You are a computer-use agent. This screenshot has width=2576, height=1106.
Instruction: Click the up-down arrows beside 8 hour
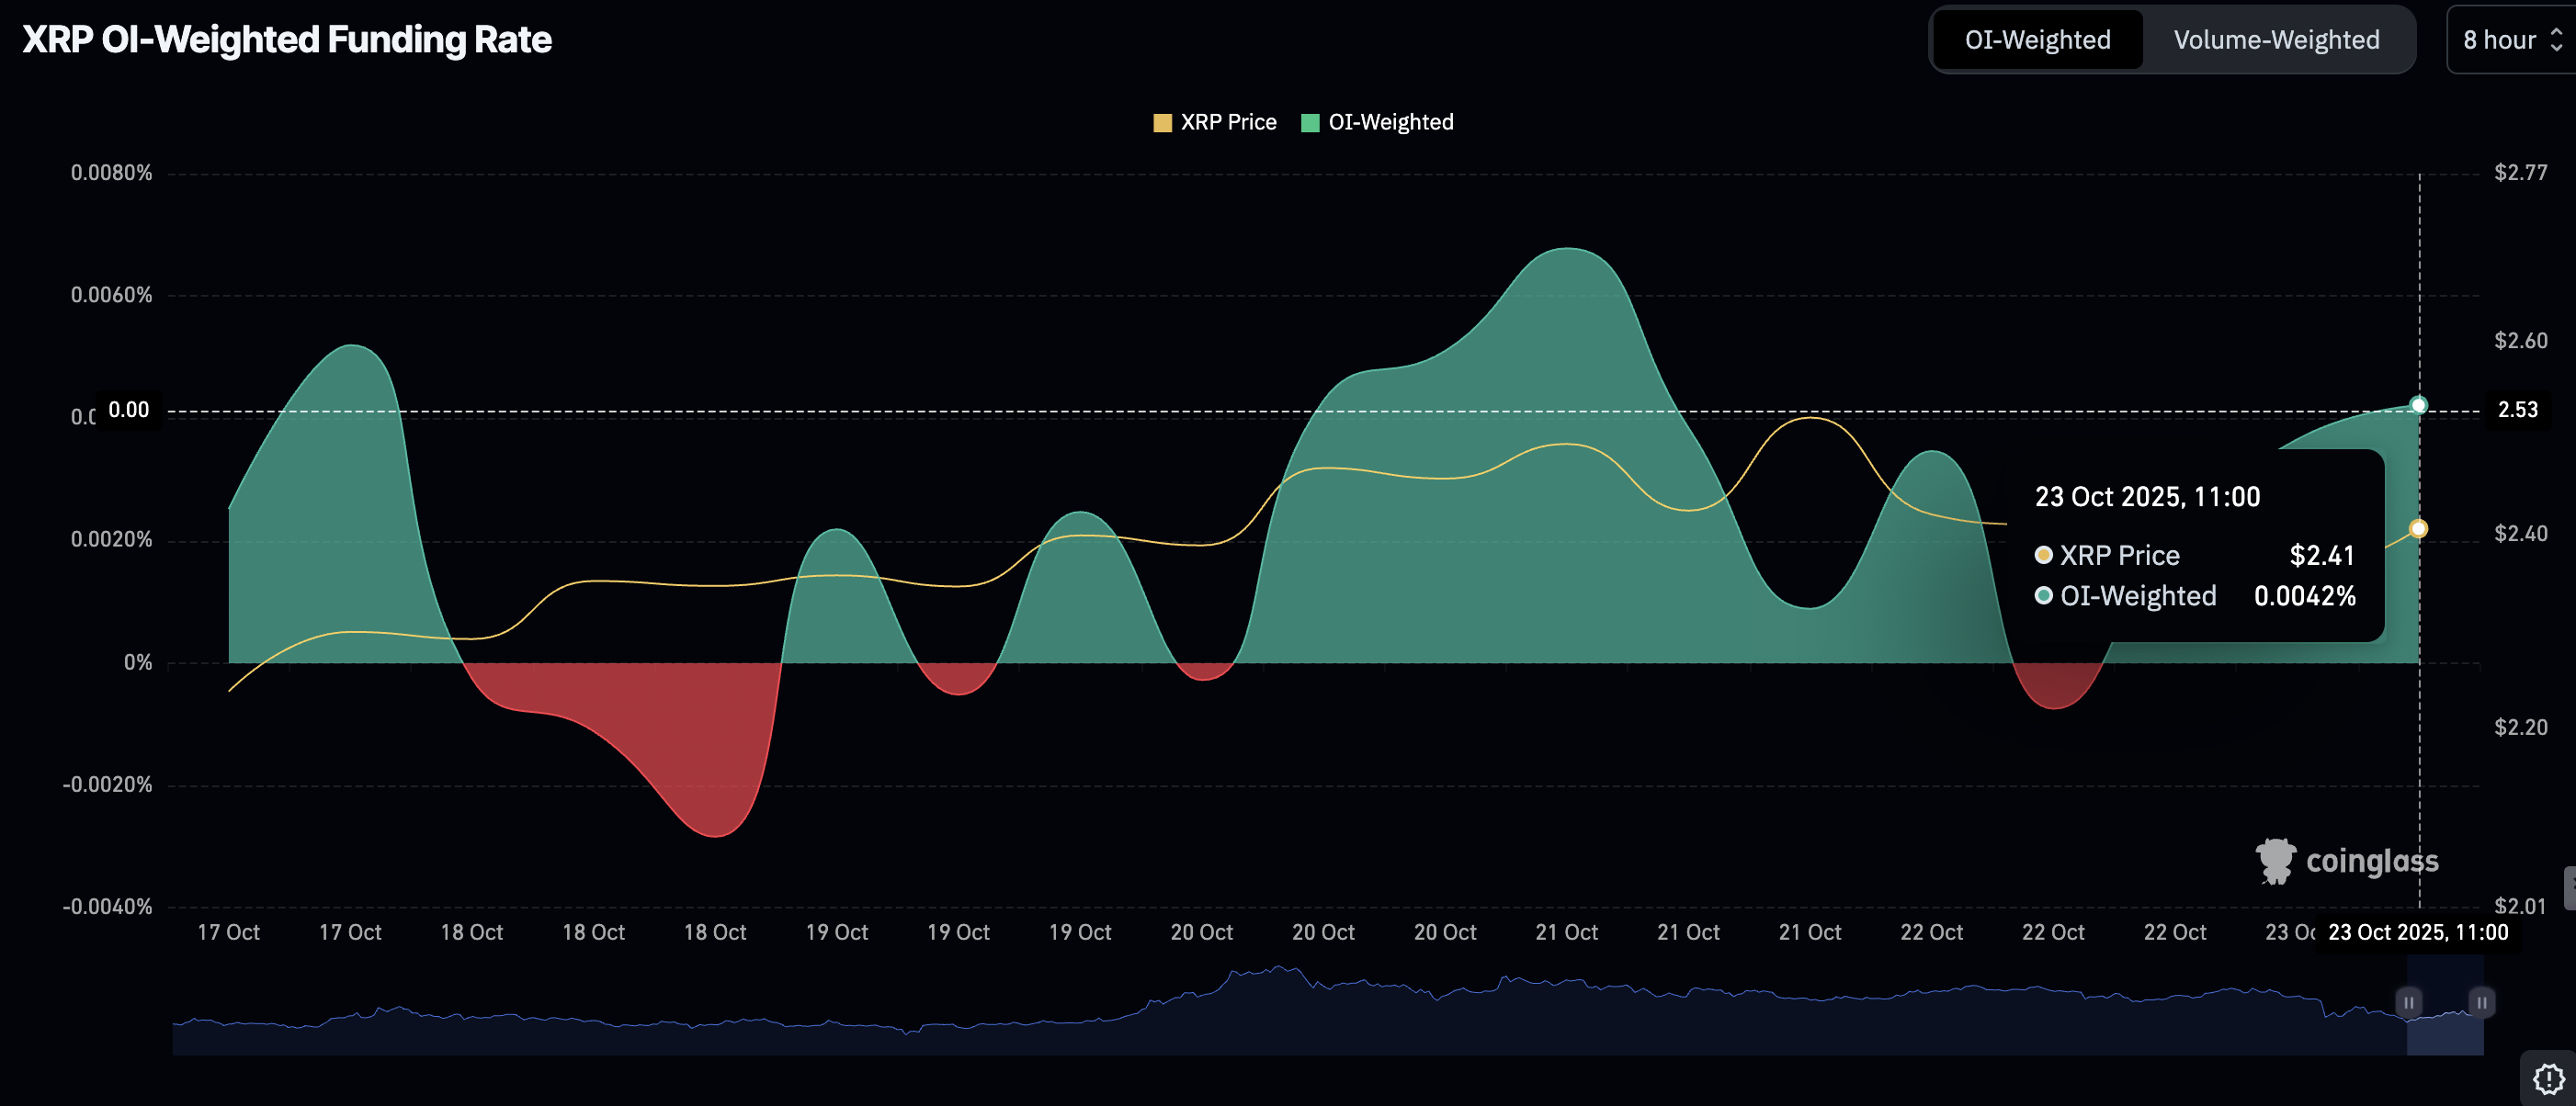(2556, 40)
